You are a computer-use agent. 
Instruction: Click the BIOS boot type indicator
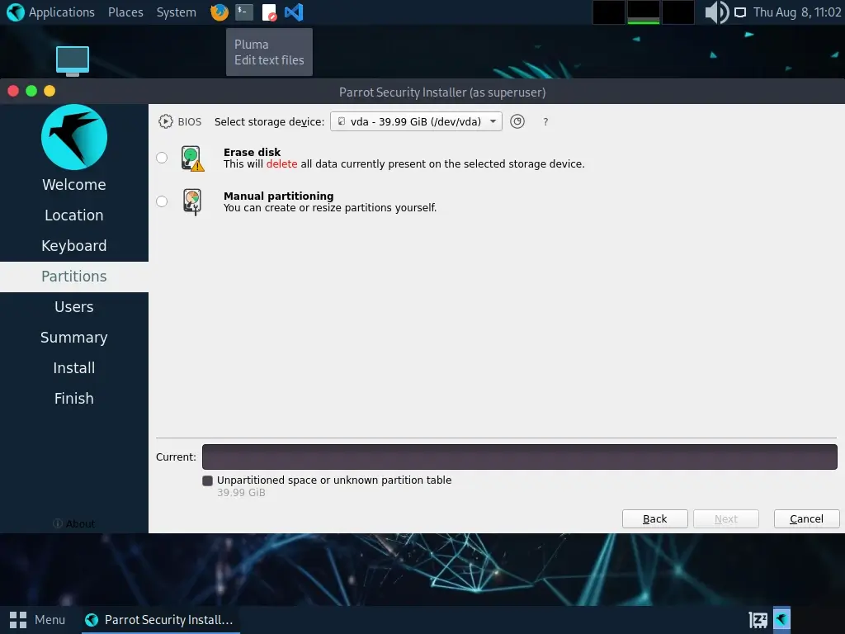pos(180,121)
